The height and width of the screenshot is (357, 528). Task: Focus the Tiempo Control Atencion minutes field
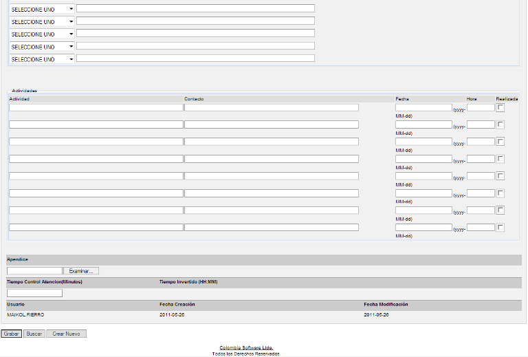pyautogui.click(x=34, y=293)
